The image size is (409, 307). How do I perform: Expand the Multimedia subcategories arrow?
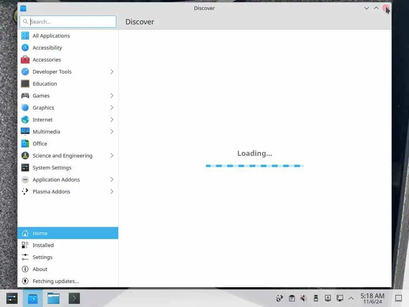112,132
